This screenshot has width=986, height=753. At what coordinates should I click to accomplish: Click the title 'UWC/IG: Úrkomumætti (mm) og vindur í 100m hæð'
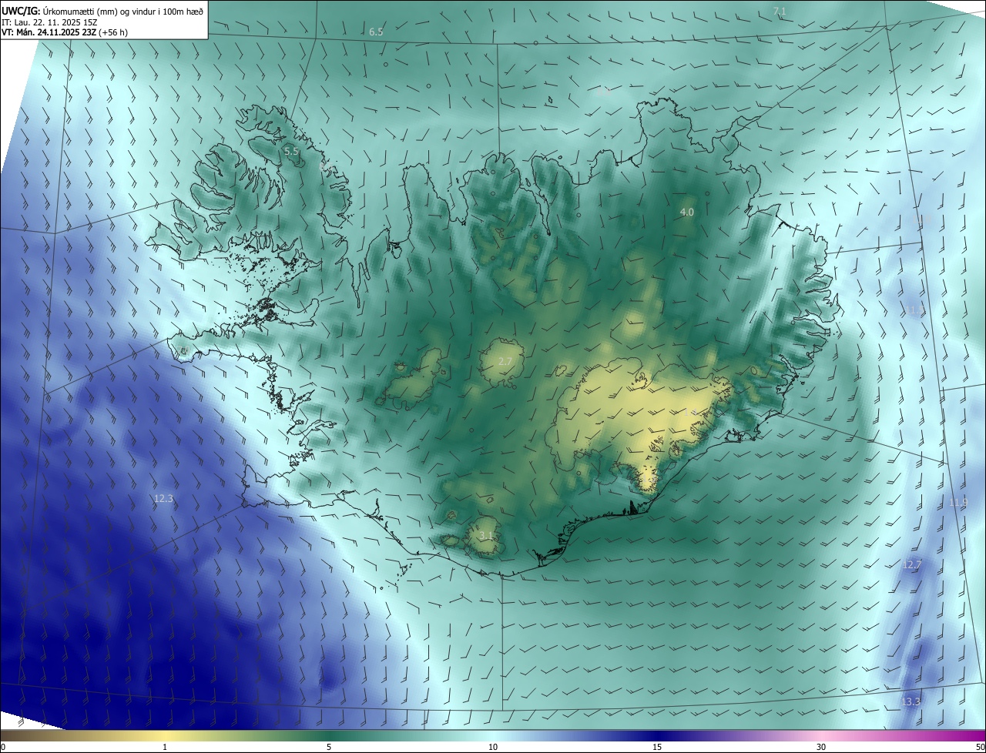(x=102, y=10)
